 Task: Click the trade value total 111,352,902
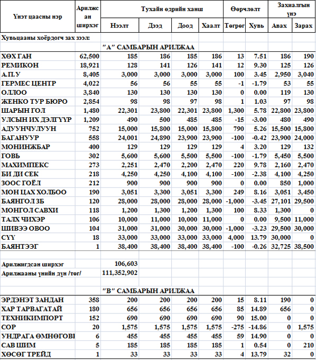119,273
